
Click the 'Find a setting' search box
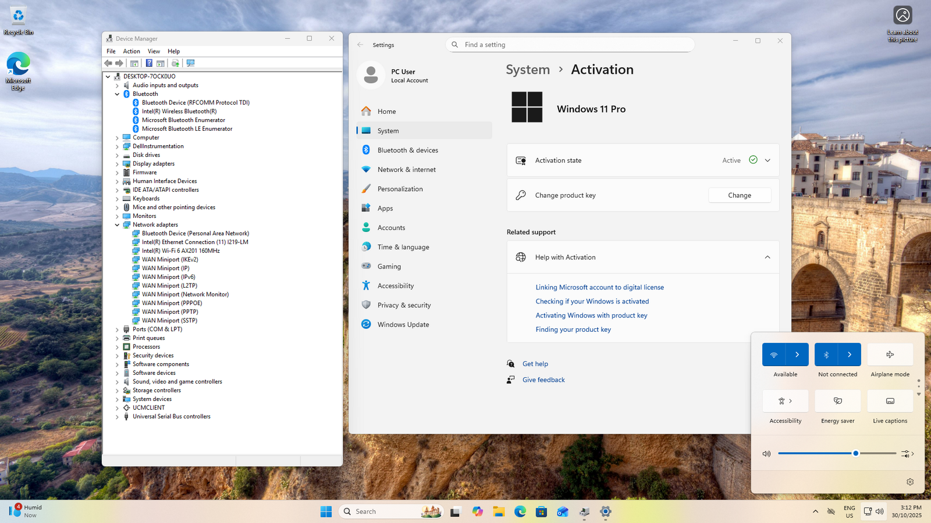coord(570,45)
